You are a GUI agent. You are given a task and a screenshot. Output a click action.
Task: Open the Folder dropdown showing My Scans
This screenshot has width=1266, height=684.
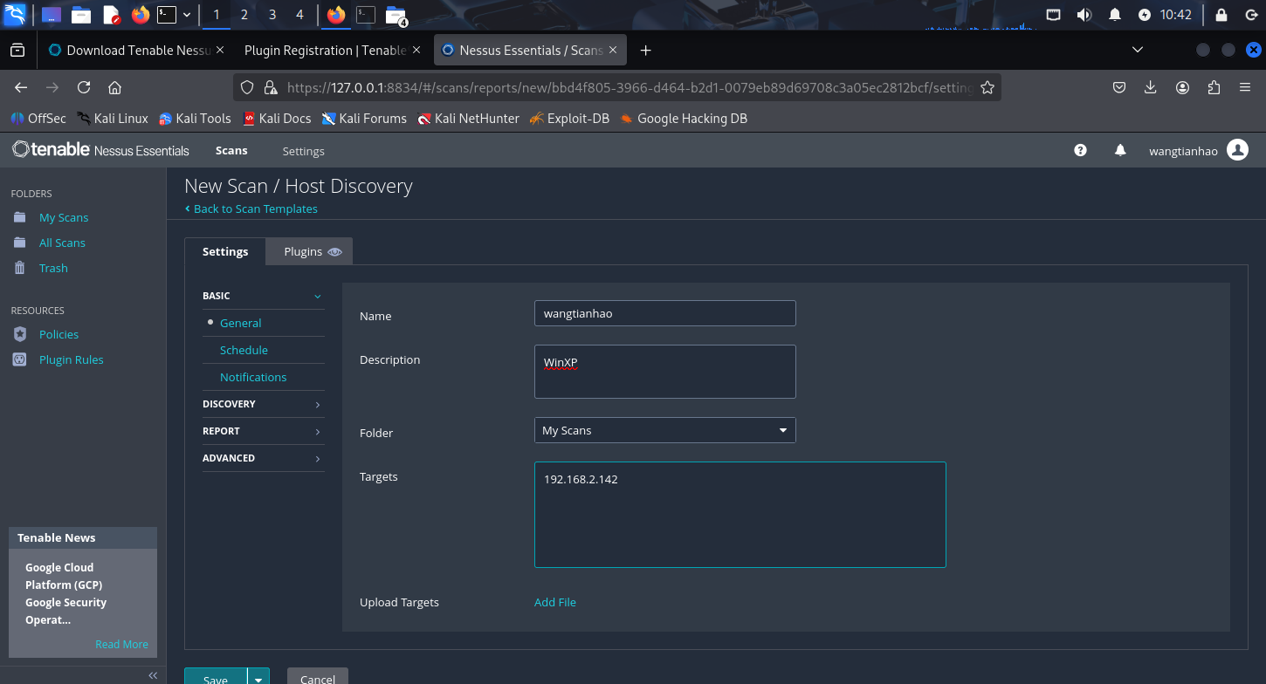click(664, 430)
